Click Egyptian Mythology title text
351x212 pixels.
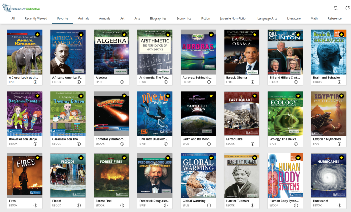[x=327, y=139]
